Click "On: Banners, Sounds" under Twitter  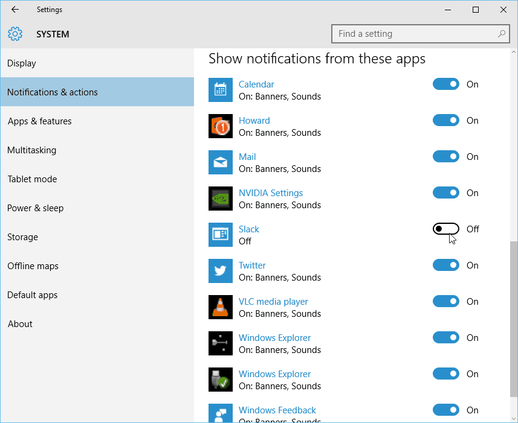pyautogui.click(x=280, y=278)
